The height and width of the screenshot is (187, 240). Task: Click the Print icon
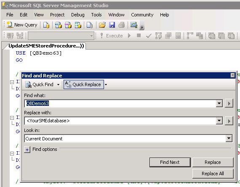pos(122,25)
